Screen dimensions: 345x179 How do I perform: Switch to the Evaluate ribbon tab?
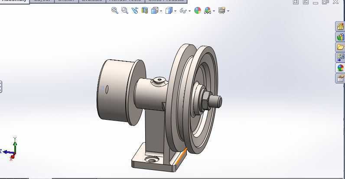(92, 1)
